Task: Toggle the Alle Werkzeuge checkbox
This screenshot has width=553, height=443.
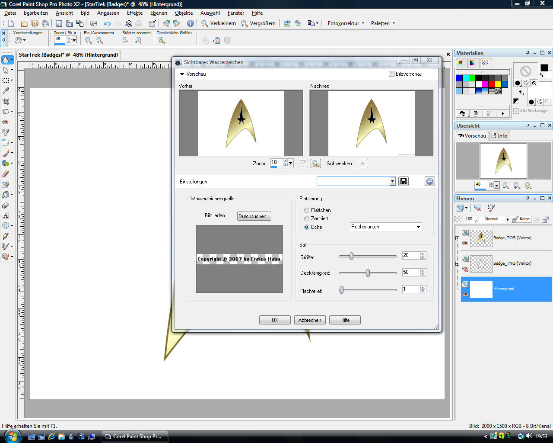Action: coord(516,111)
